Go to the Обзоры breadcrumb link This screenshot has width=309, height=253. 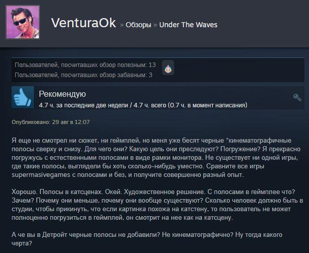point(138,25)
